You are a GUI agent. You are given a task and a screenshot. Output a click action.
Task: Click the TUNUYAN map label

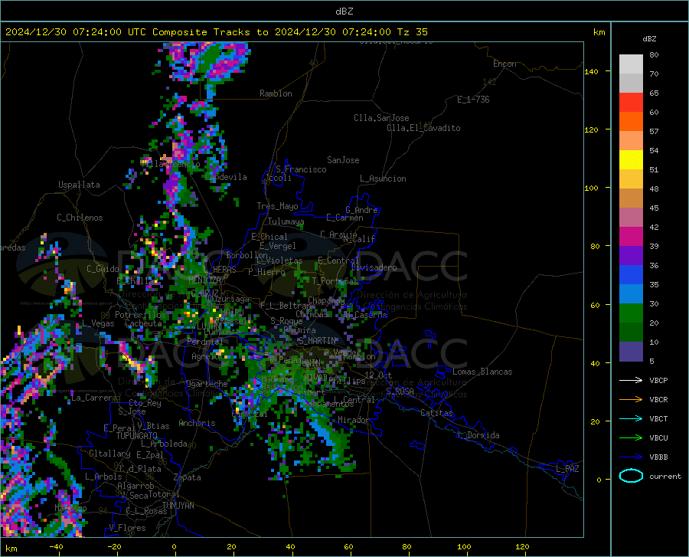178,506
